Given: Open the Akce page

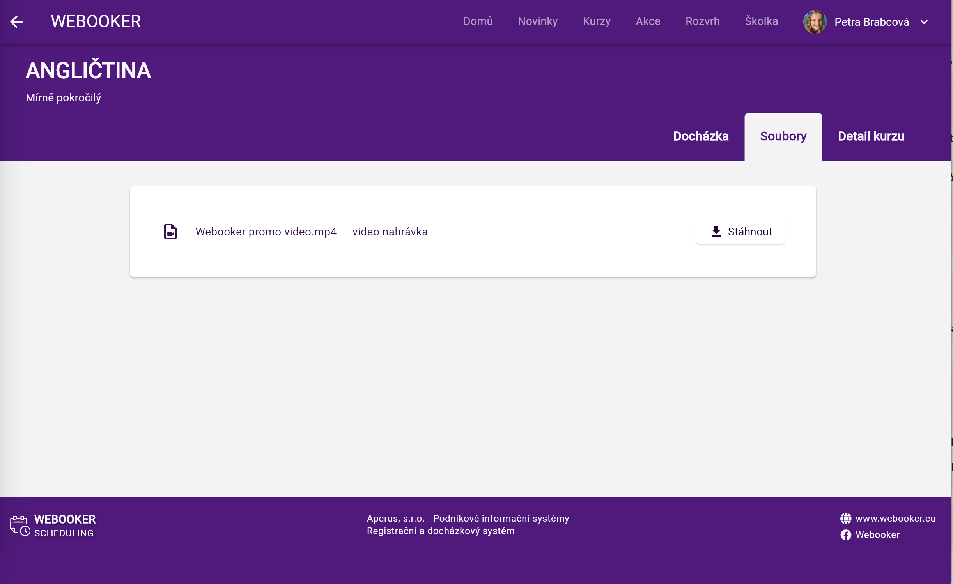Looking at the screenshot, I should click(648, 21).
